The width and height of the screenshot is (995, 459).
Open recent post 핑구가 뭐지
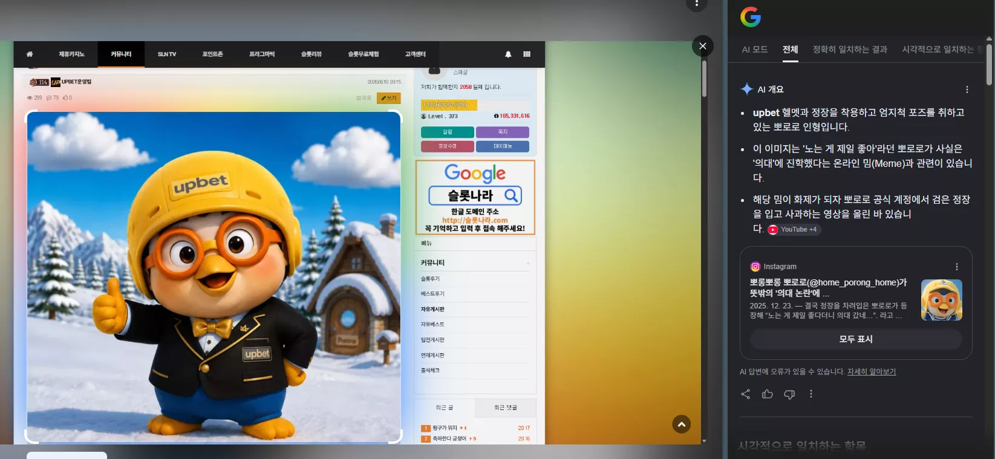point(445,428)
